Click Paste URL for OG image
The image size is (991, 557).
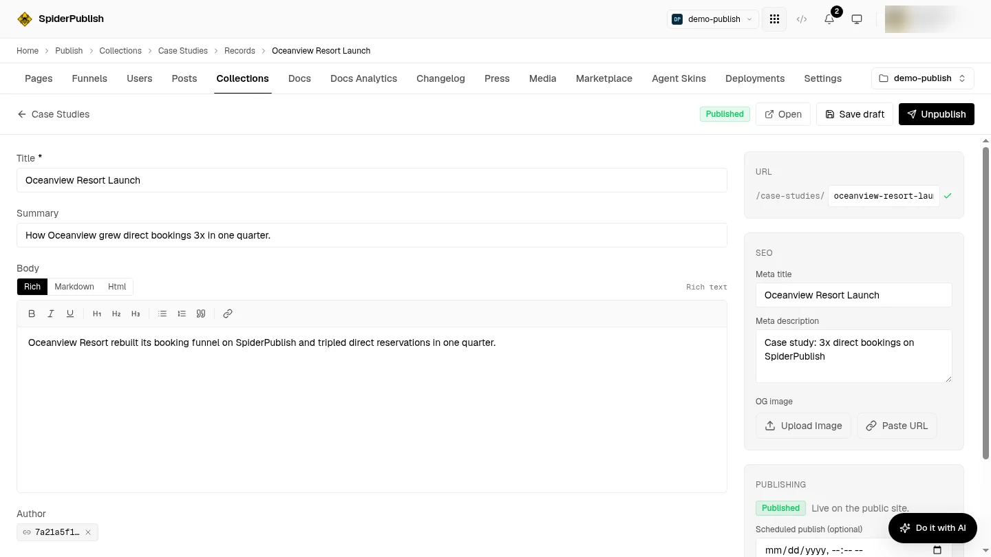pyautogui.click(x=897, y=426)
